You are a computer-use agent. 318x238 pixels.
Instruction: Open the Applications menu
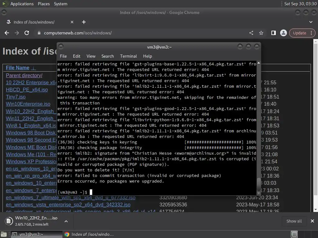[x=22, y=4]
